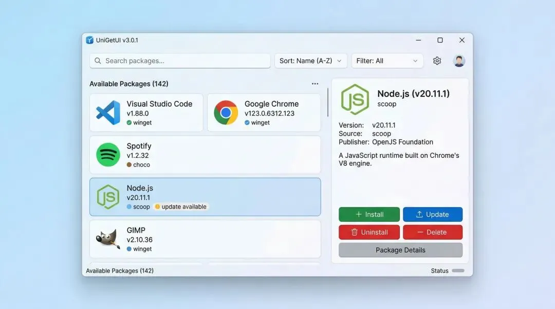The width and height of the screenshot is (555, 309).
Task: Click the UniGetUI app logo in title bar
Action: click(x=89, y=40)
